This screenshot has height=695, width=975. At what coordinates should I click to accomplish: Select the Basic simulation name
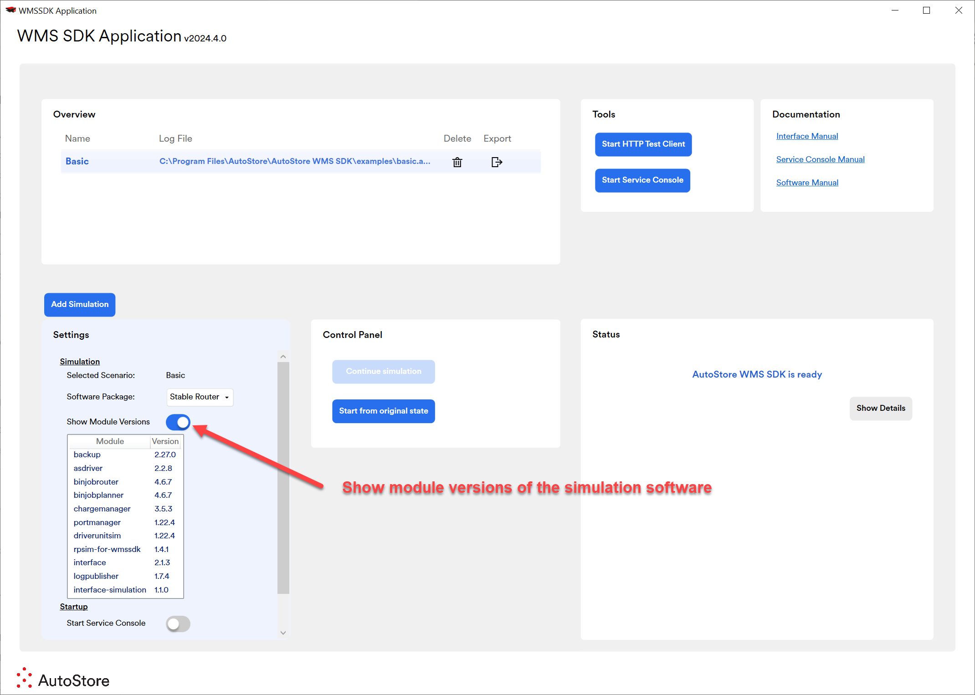pyautogui.click(x=77, y=161)
